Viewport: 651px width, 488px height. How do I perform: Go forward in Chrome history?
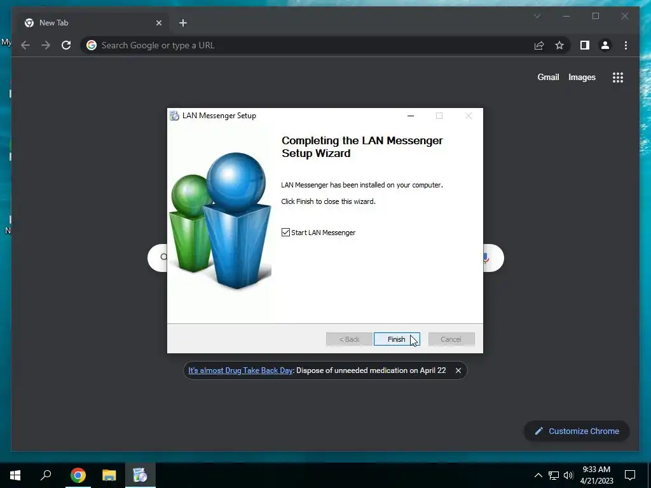pyautogui.click(x=46, y=45)
